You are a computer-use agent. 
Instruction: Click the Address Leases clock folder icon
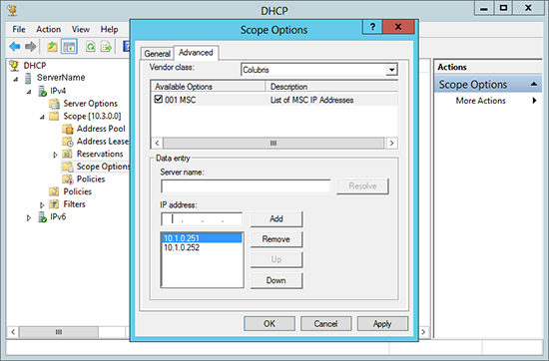click(68, 142)
